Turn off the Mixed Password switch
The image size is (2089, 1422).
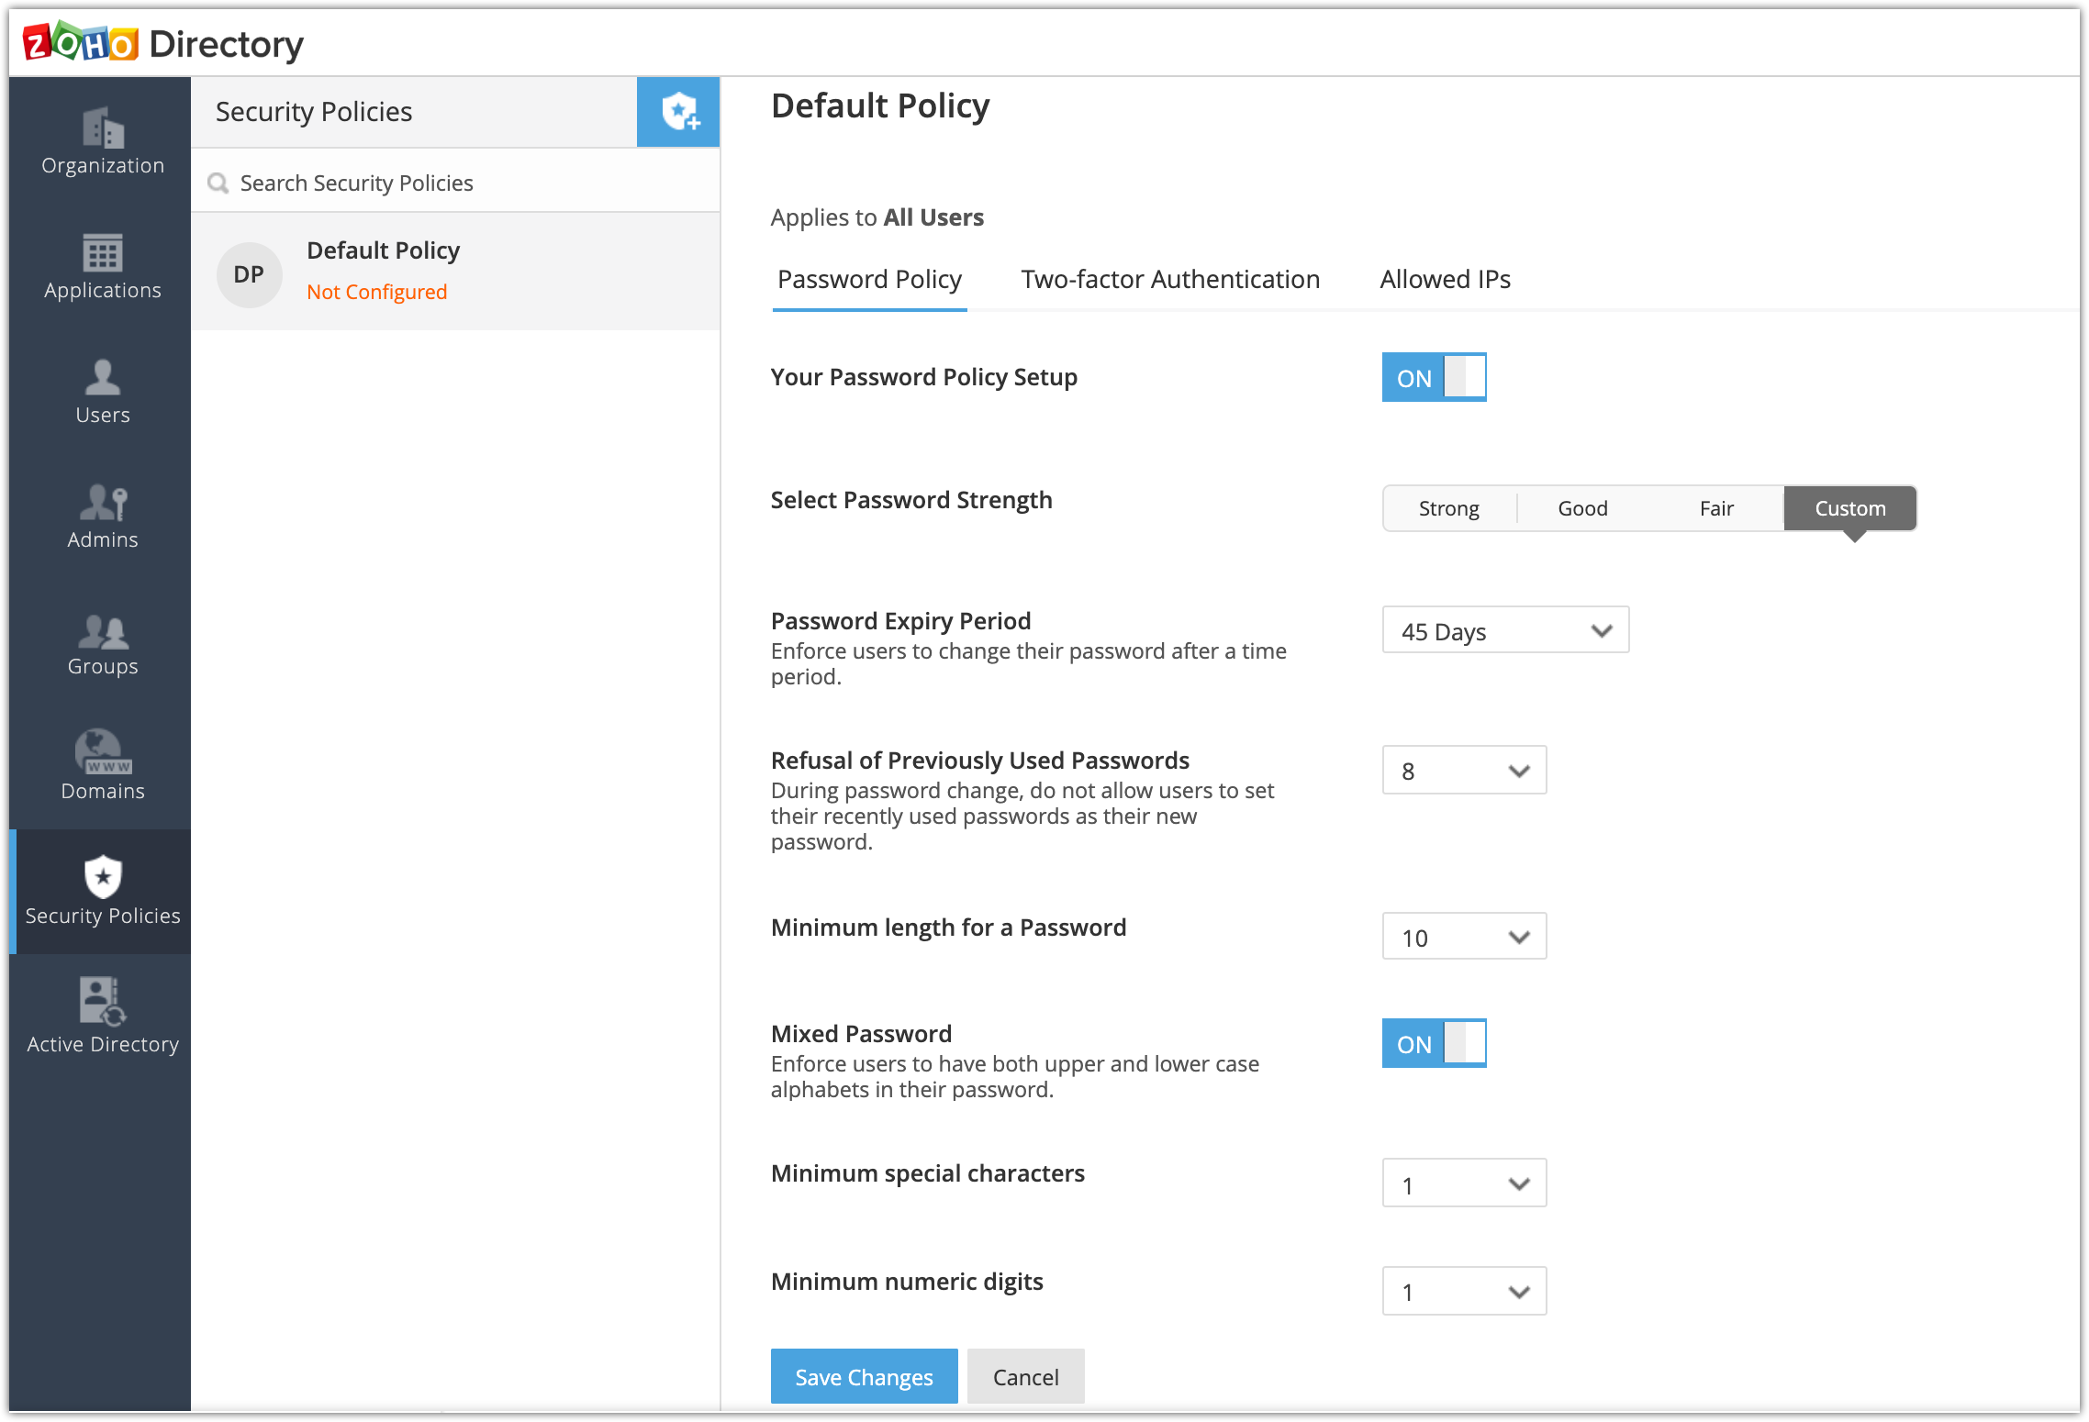pyautogui.click(x=1433, y=1043)
